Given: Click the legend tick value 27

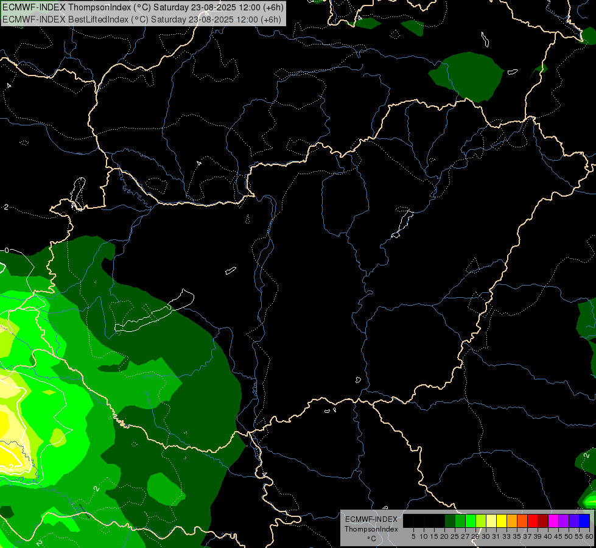Looking at the screenshot, I should [x=465, y=536].
